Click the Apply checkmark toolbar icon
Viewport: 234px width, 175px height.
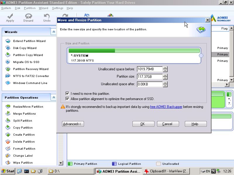[10, 16]
